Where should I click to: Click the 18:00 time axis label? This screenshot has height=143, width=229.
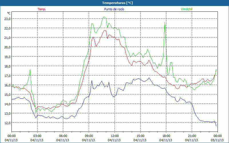point(166,136)
